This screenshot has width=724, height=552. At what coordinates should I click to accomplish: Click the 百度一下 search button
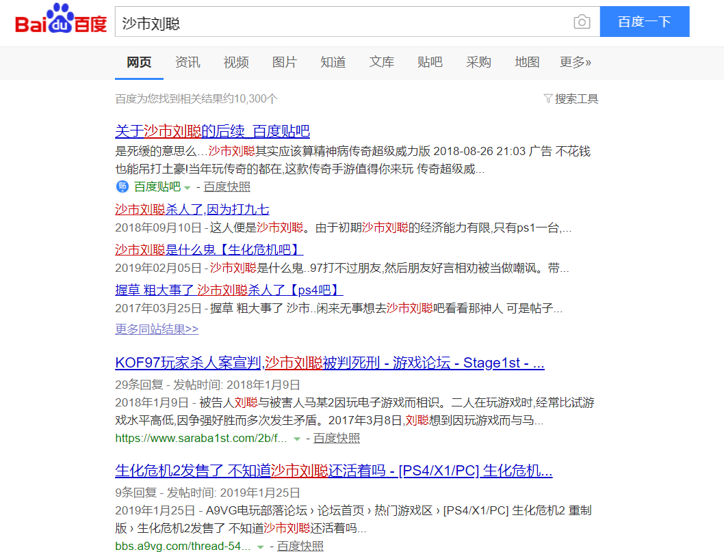[645, 22]
